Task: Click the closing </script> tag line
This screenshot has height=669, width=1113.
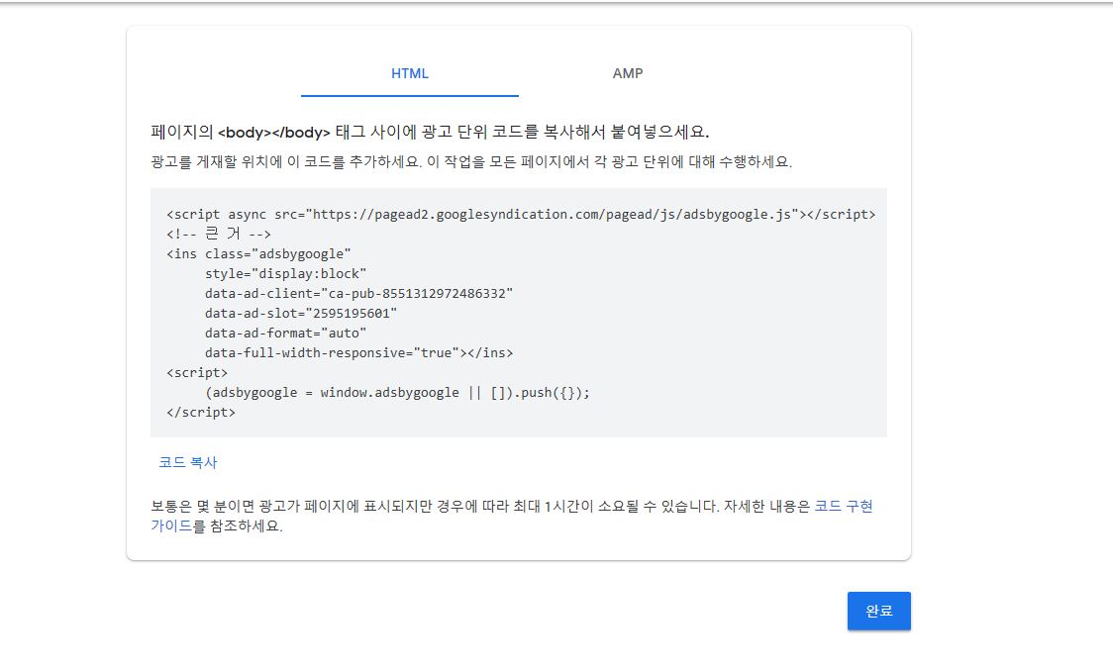Action: pos(201,413)
